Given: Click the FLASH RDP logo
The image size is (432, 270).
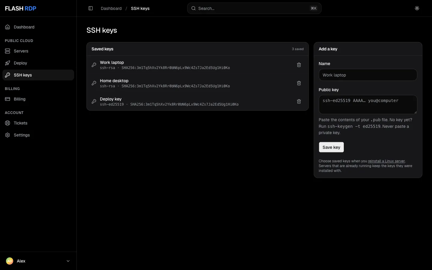Looking at the screenshot, I should coord(21,8).
